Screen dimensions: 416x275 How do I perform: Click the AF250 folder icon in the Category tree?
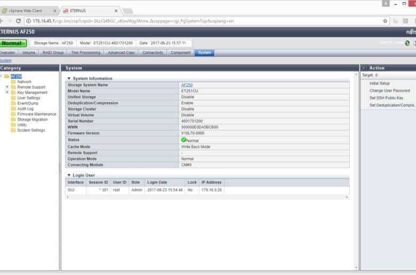6,76
